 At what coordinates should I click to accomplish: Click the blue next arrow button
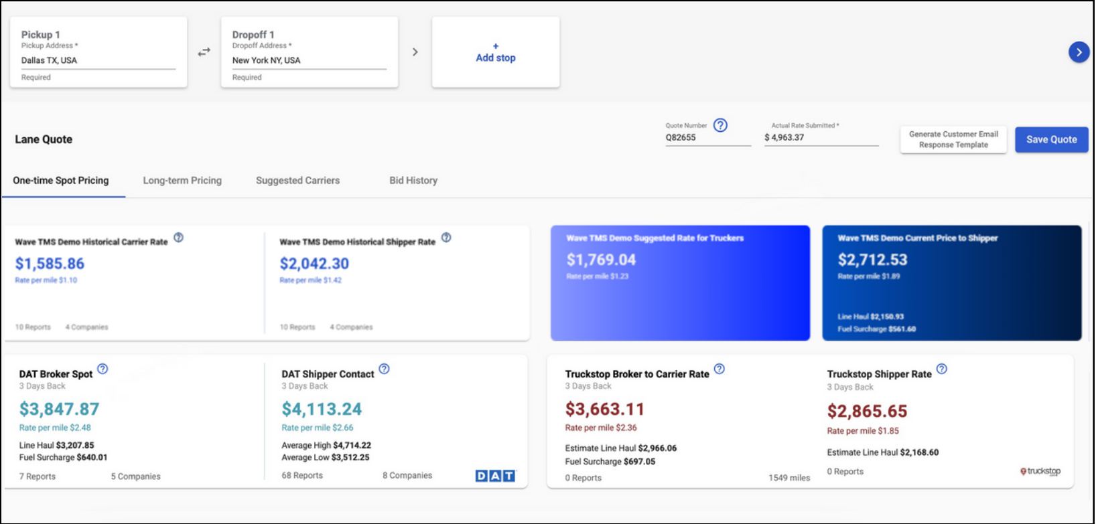pos(1079,52)
